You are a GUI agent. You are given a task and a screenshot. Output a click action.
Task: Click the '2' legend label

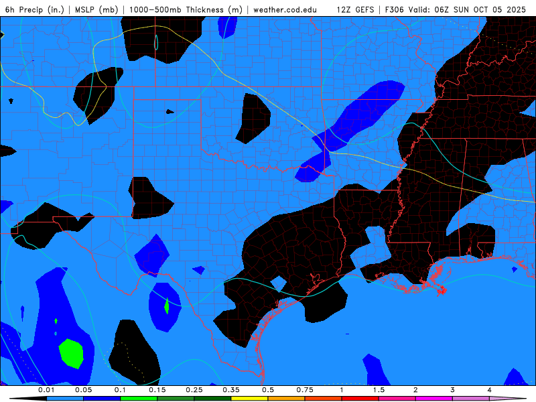(415, 390)
